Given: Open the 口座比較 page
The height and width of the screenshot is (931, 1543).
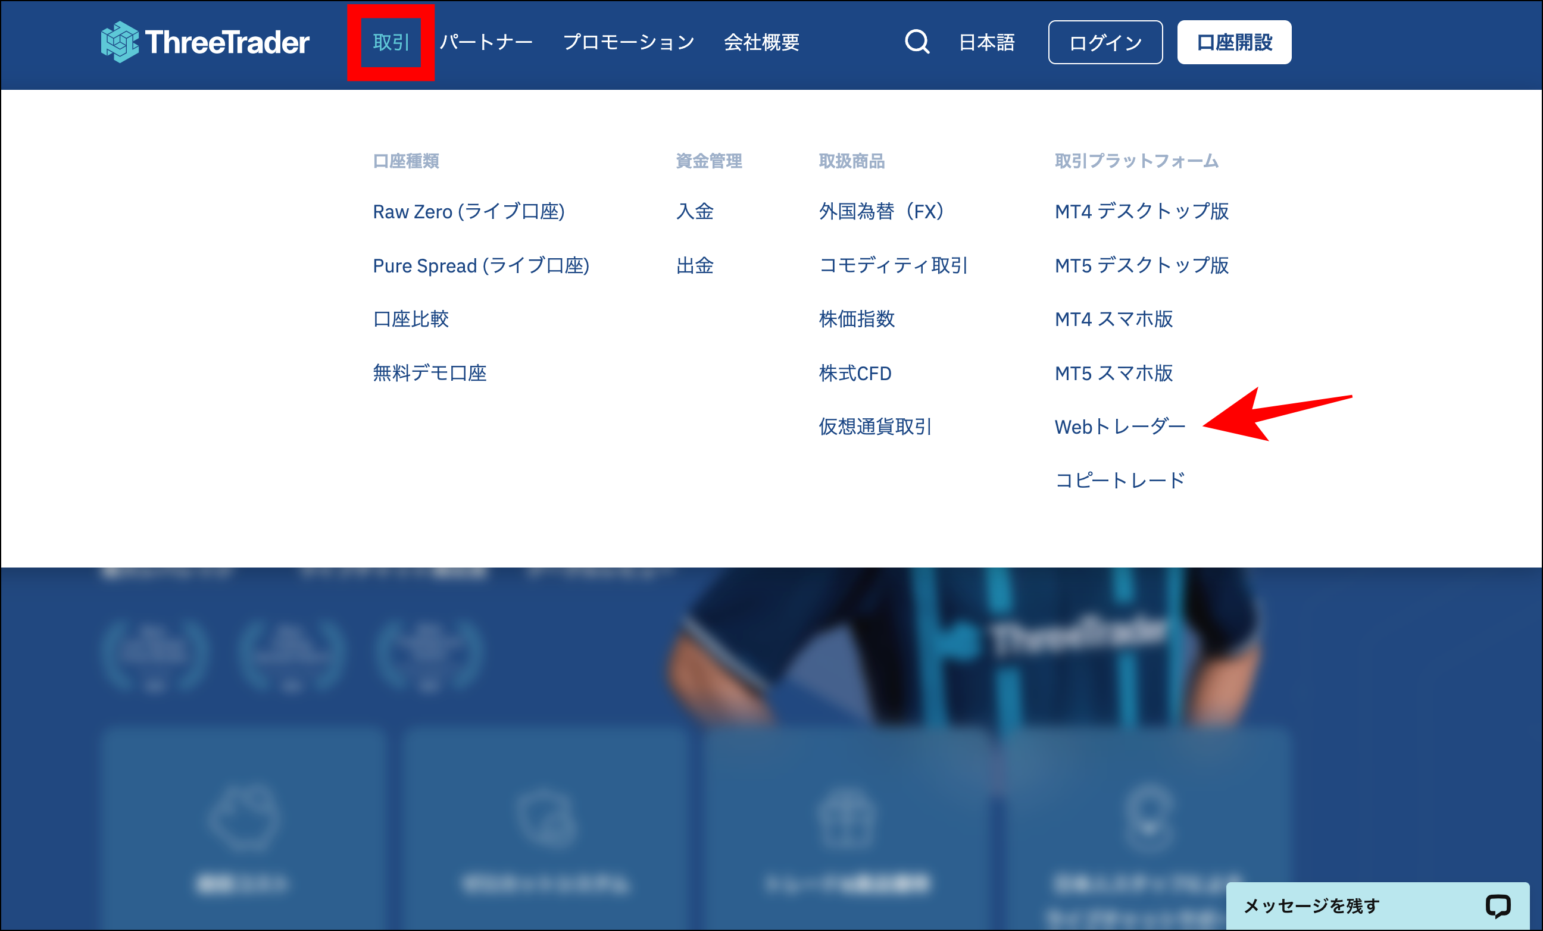Looking at the screenshot, I should tap(411, 319).
